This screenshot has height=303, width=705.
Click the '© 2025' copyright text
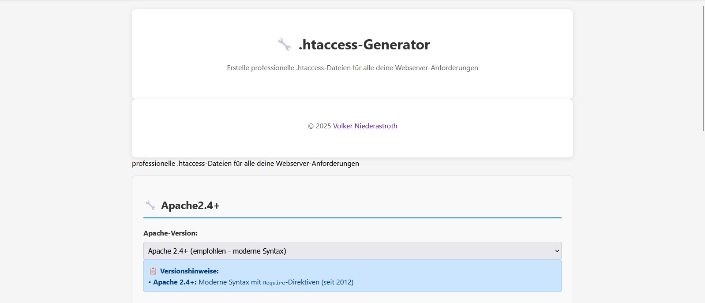[x=319, y=126]
